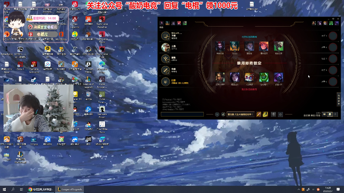Open Rusty Lake Paradise desktop shortcut
The image size is (344, 193).
[x=102, y=22]
